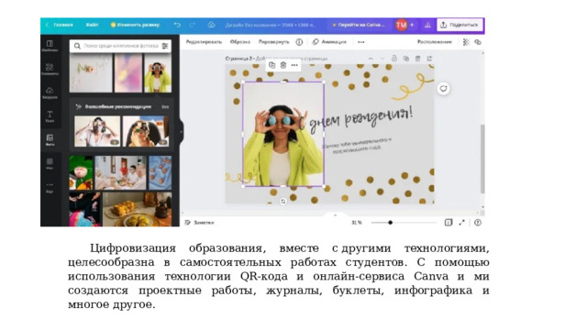Click the rotate handle below selected photo

(x=283, y=202)
